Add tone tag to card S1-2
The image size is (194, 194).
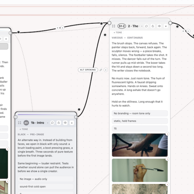(118, 32)
